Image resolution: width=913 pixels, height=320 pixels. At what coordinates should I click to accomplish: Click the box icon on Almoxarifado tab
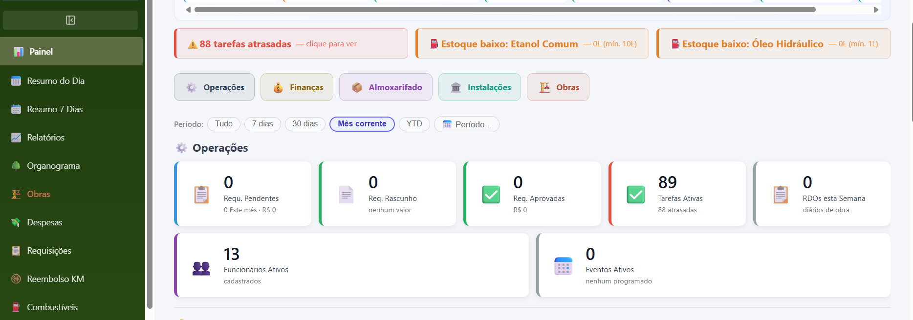coord(357,87)
